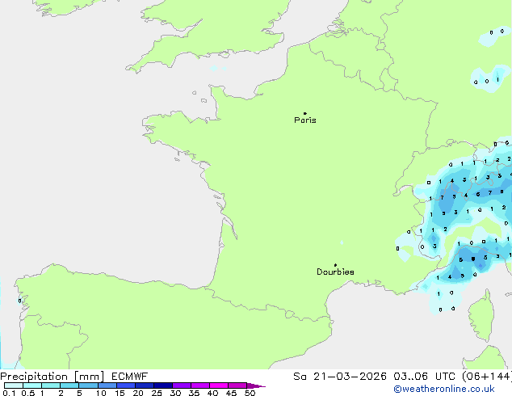Click the '50' legend scale value

pos(250,393)
